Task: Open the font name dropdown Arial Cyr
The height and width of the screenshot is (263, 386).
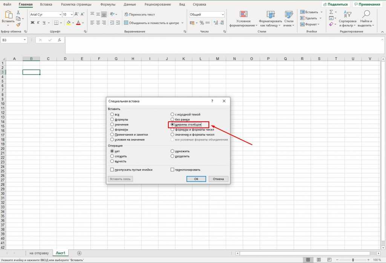Action: click(60, 14)
